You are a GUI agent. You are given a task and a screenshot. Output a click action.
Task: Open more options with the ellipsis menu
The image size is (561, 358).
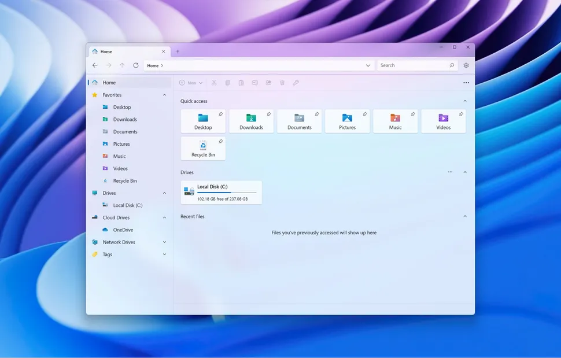(x=466, y=83)
